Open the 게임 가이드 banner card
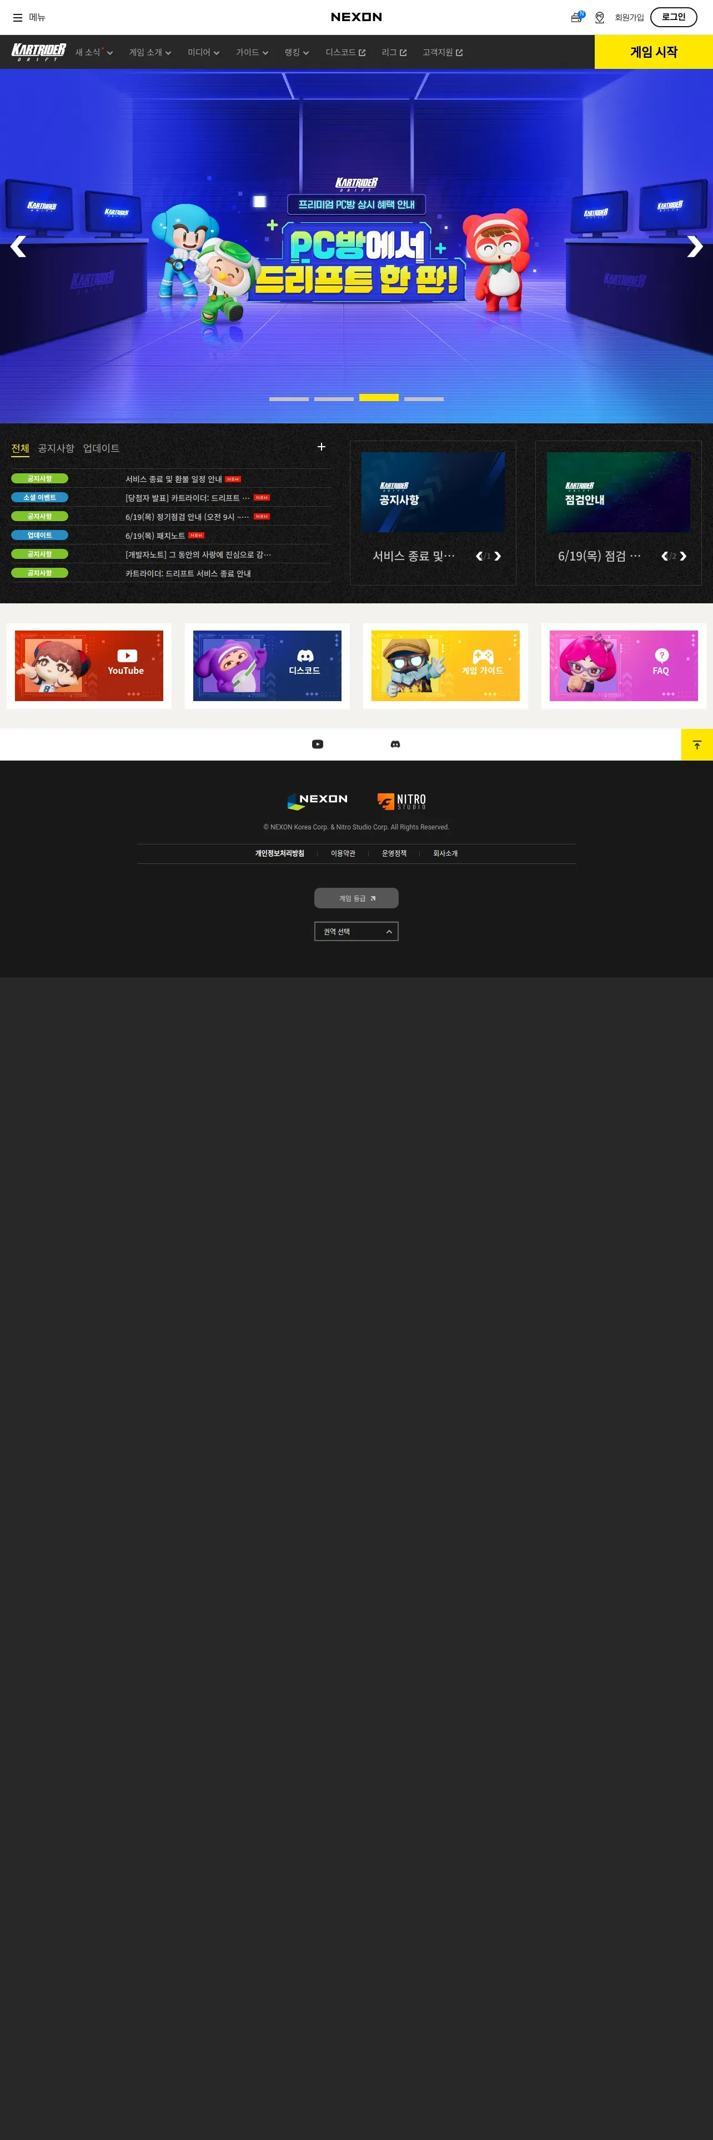 click(x=445, y=666)
